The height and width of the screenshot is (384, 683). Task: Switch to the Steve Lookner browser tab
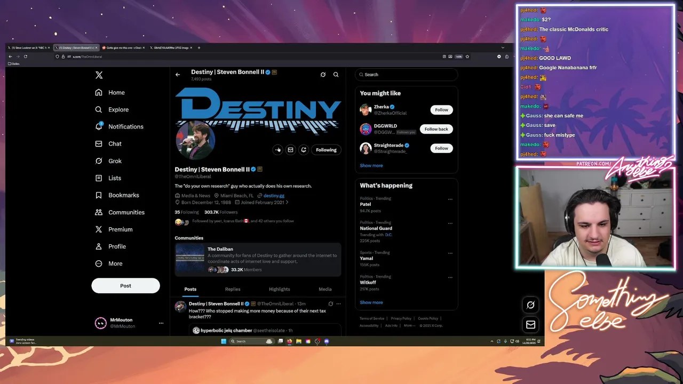[x=30, y=47]
